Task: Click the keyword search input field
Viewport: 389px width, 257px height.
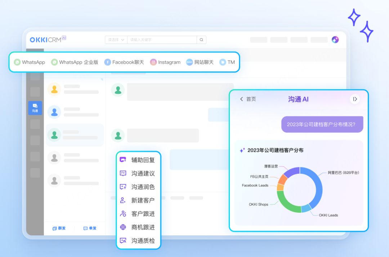Action: point(162,40)
